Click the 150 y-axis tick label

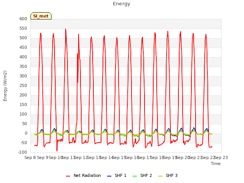point(23,105)
